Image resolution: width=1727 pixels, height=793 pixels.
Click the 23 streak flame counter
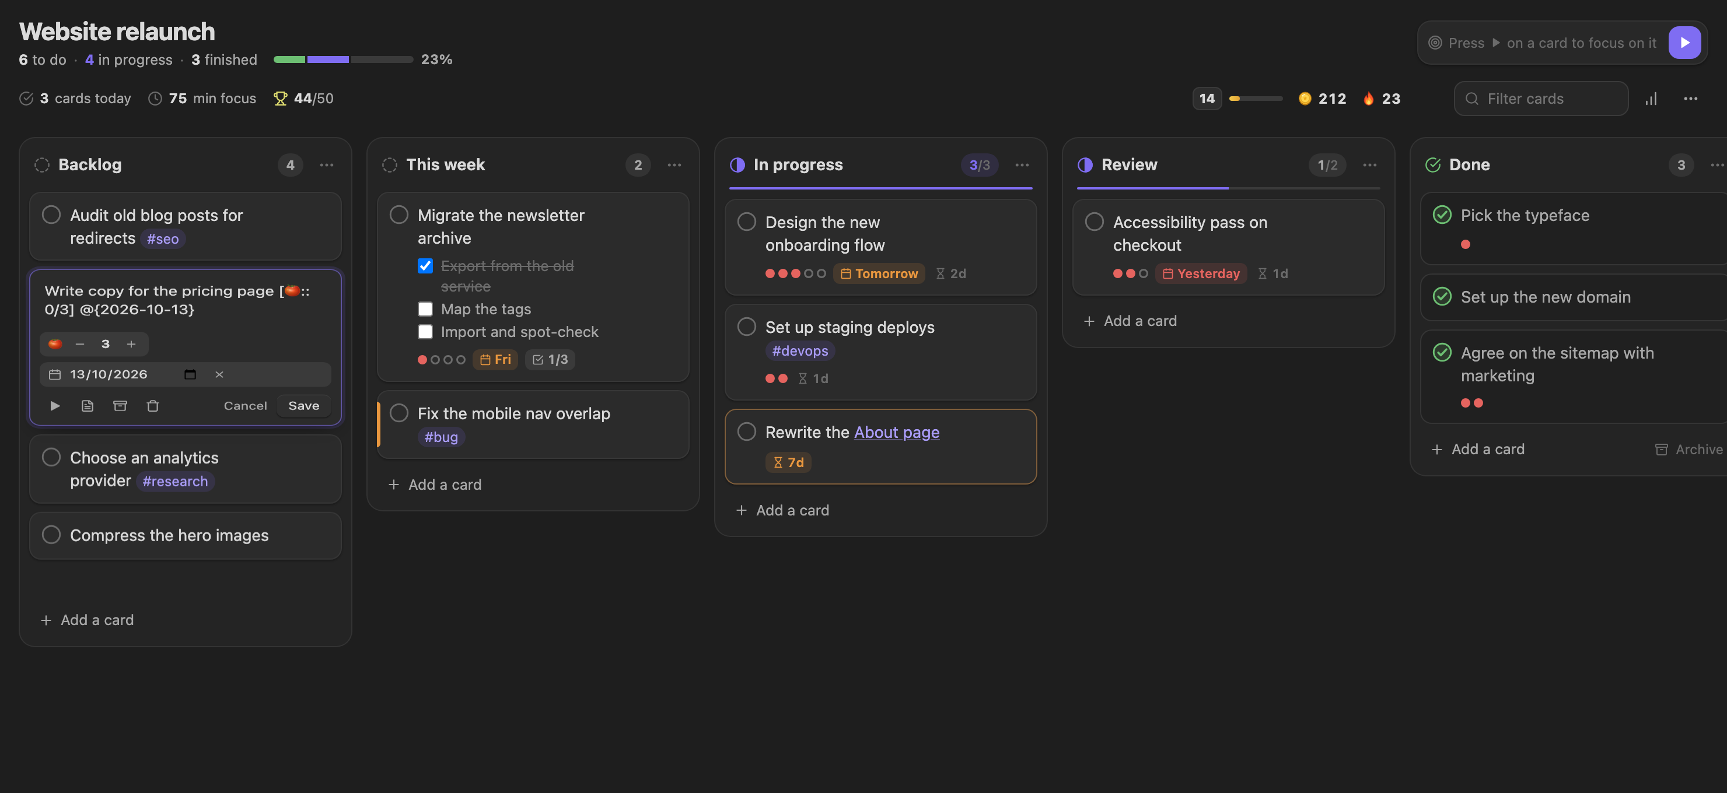tap(1382, 99)
